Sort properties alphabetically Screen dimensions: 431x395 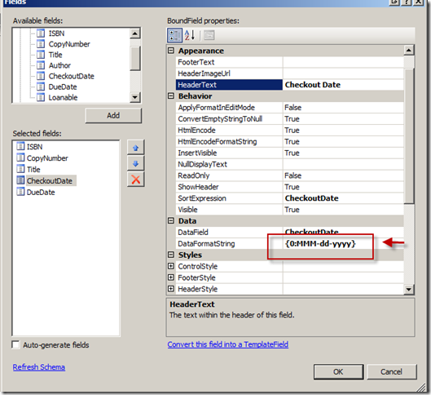click(x=190, y=35)
